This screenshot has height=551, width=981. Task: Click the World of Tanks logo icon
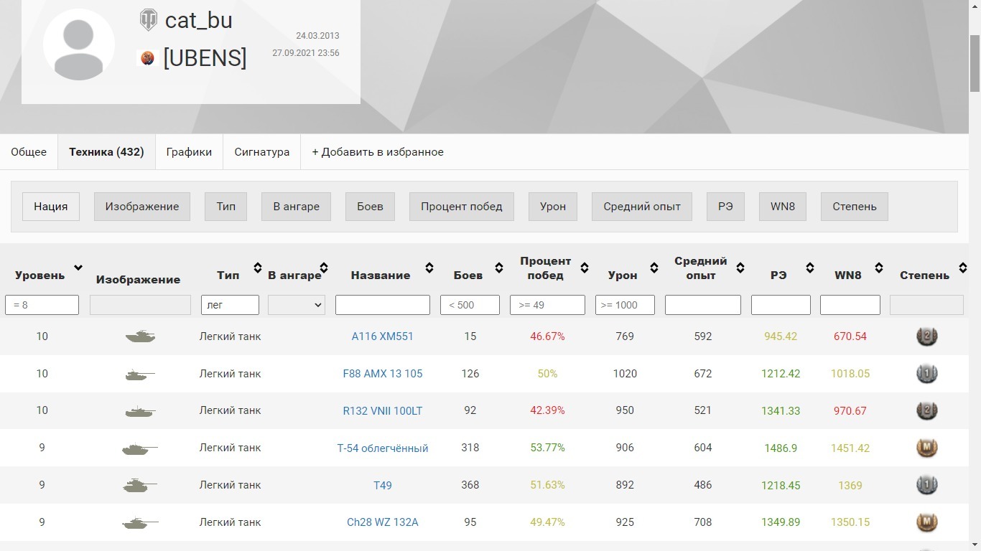click(x=148, y=20)
